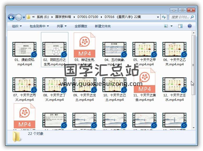Click the refresh button beside address bar

pos(164,17)
